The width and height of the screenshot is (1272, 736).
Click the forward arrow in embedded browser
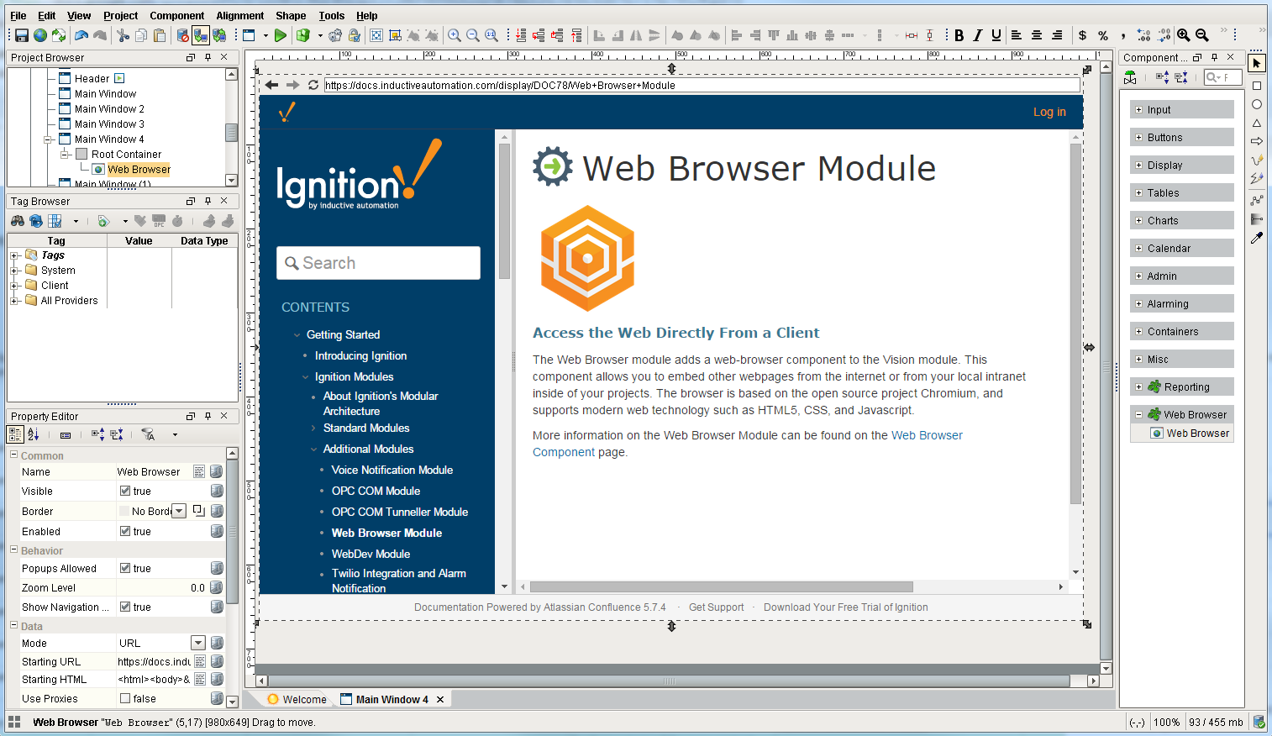(x=292, y=85)
